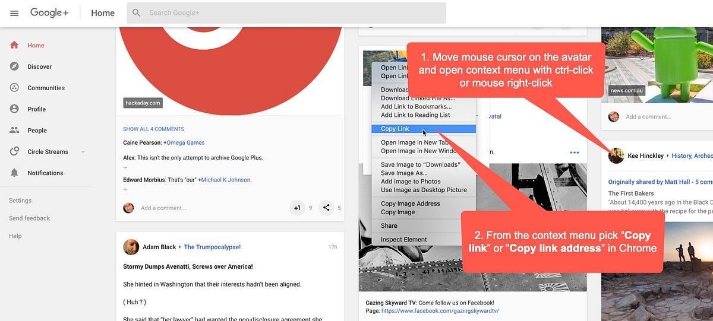Click the Communities icon in sidebar
This screenshot has height=321, width=713.
14,88
